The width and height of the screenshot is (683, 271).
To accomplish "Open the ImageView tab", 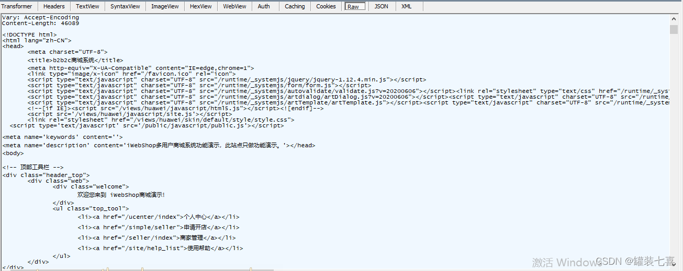I will click(165, 6).
